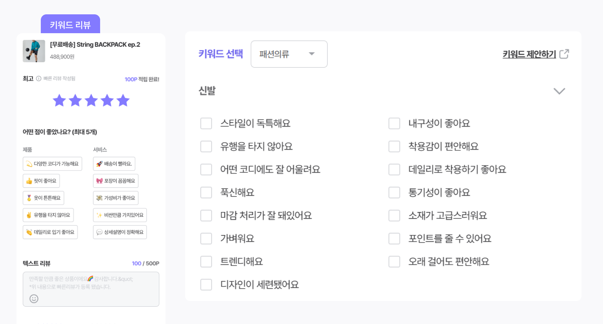Tick the 트렌디해요 checkbox
The image size is (603, 324).
(206, 261)
